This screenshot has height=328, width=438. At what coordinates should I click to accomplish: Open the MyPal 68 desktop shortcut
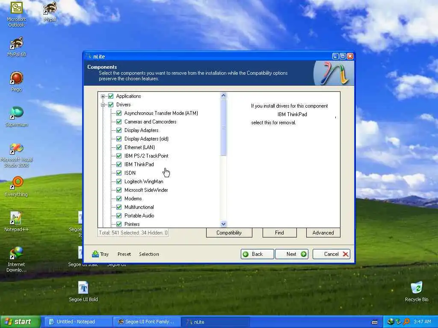(17, 47)
